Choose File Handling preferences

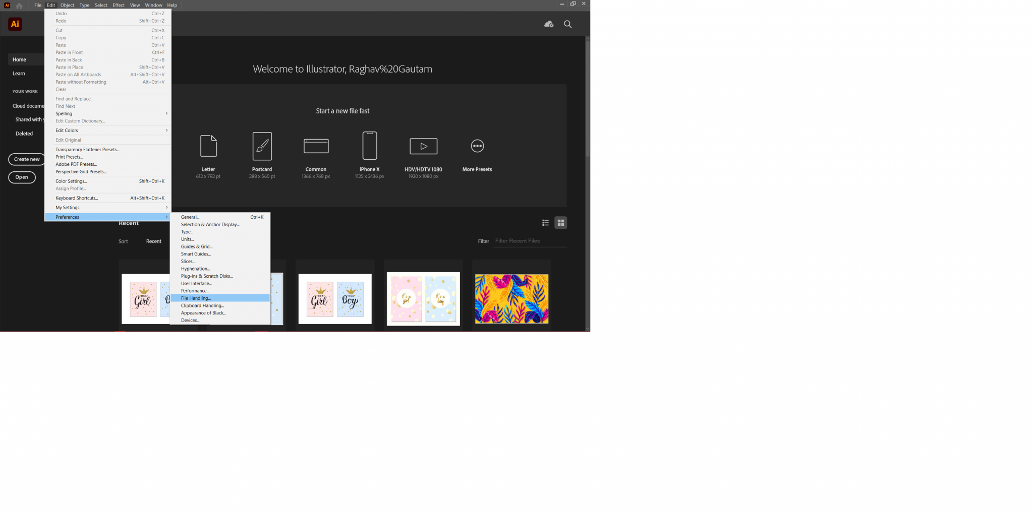pos(220,298)
